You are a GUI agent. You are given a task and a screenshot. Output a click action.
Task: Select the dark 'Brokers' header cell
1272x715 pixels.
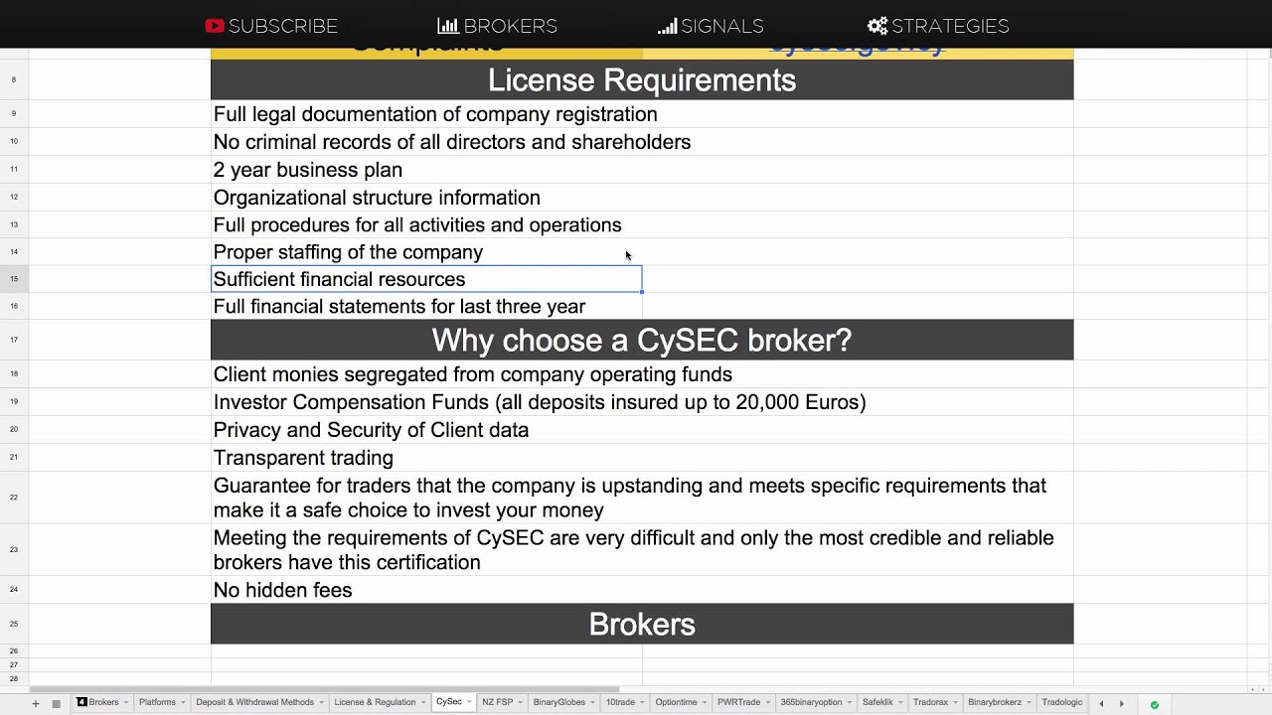642,624
